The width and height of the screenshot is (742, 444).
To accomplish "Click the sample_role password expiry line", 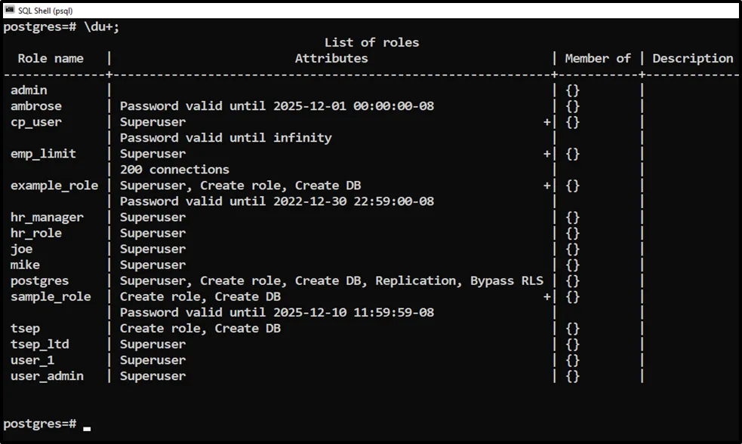I will click(x=276, y=312).
